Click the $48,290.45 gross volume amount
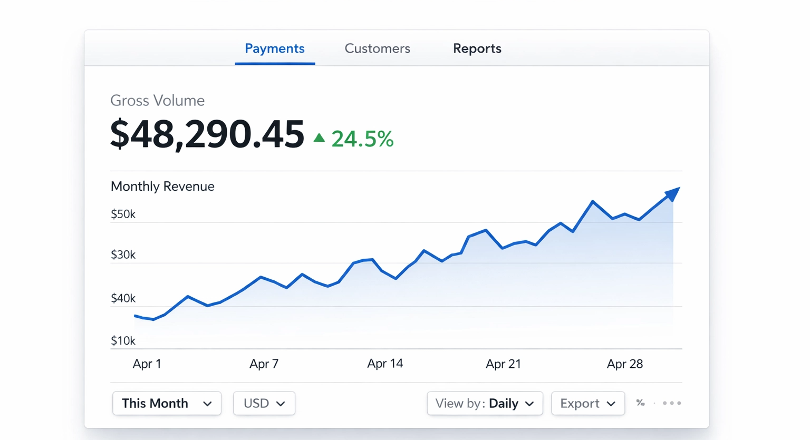The height and width of the screenshot is (440, 810). pyautogui.click(x=207, y=134)
